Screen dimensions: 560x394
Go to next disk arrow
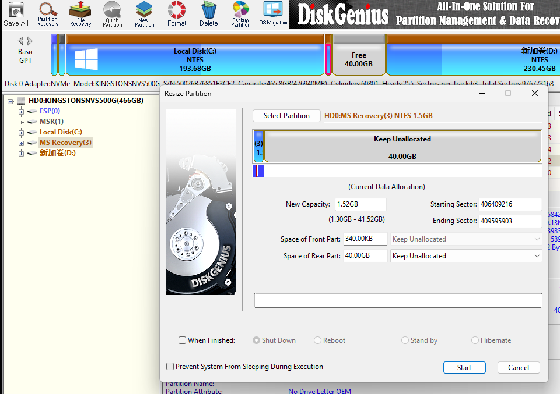tap(30, 41)
